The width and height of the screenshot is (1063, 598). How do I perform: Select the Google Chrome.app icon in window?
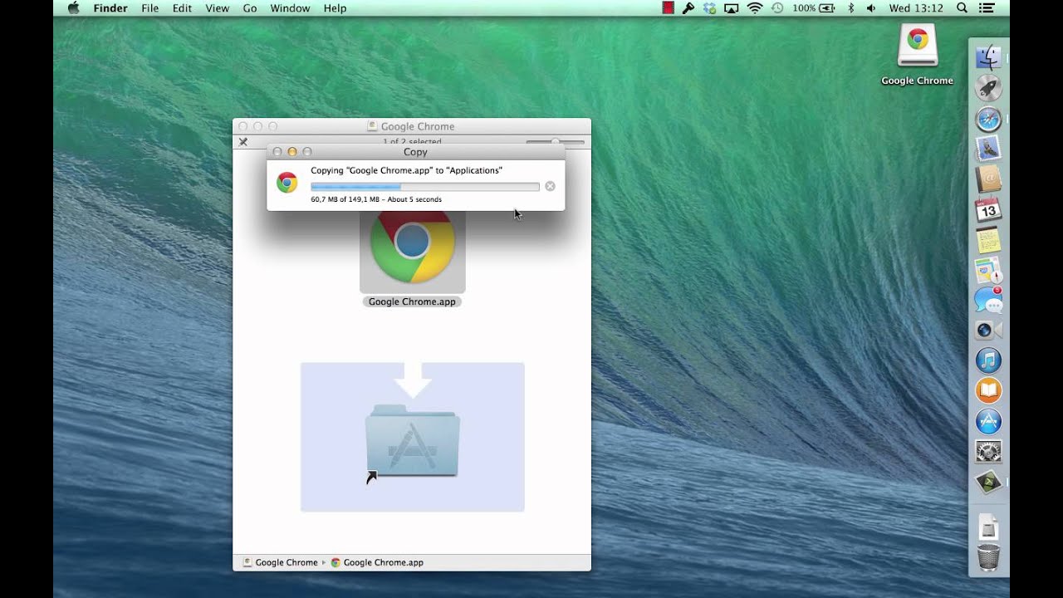(x=412, y=245)
